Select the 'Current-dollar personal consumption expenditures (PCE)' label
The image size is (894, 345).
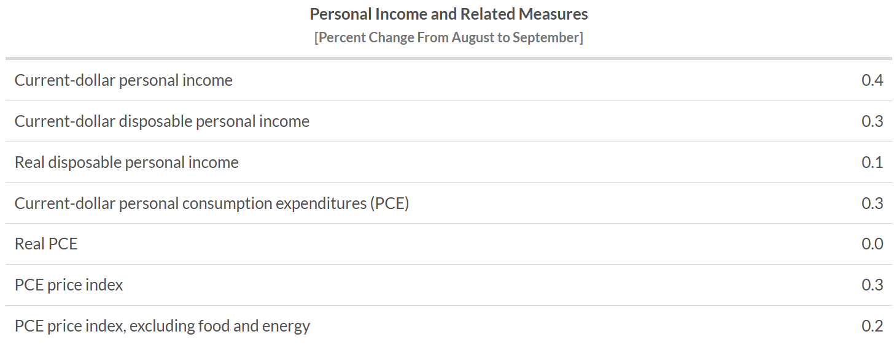coord(212,203)
